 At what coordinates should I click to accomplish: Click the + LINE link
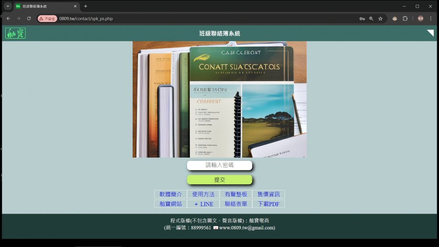tap(203, 204)
